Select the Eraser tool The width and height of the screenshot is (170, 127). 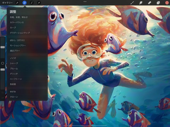[x=149, y=3]
